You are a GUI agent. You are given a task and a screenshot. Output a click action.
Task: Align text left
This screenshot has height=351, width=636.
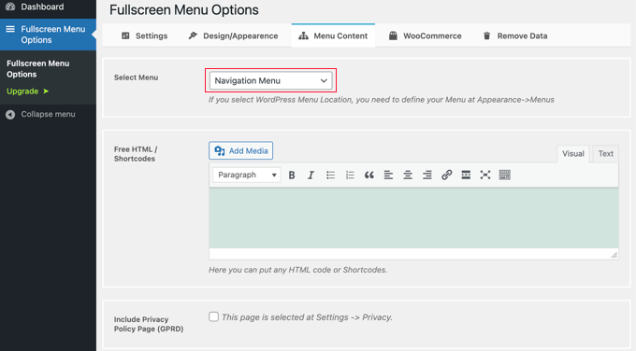click(388, 175)
